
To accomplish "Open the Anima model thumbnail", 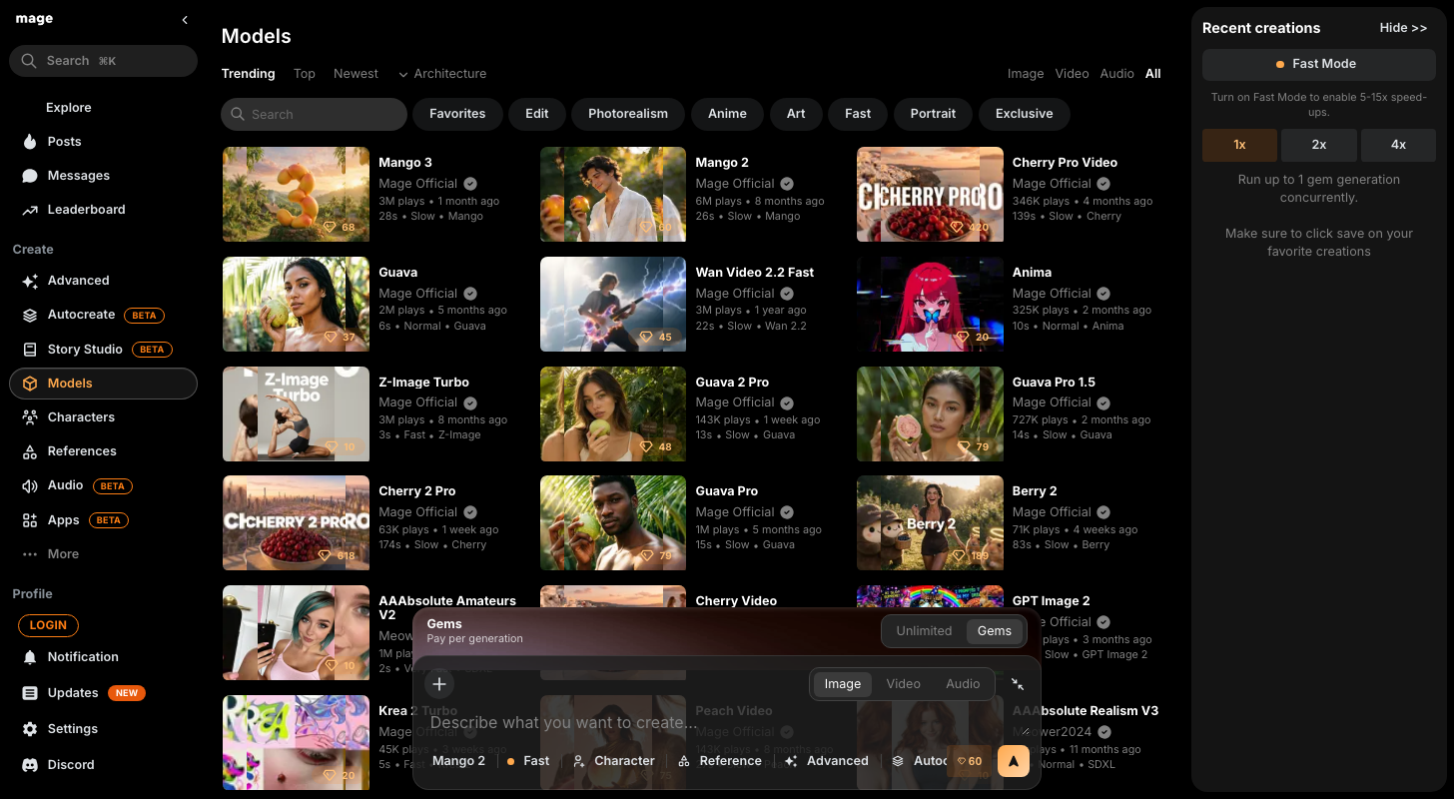I will coord(930,305).
